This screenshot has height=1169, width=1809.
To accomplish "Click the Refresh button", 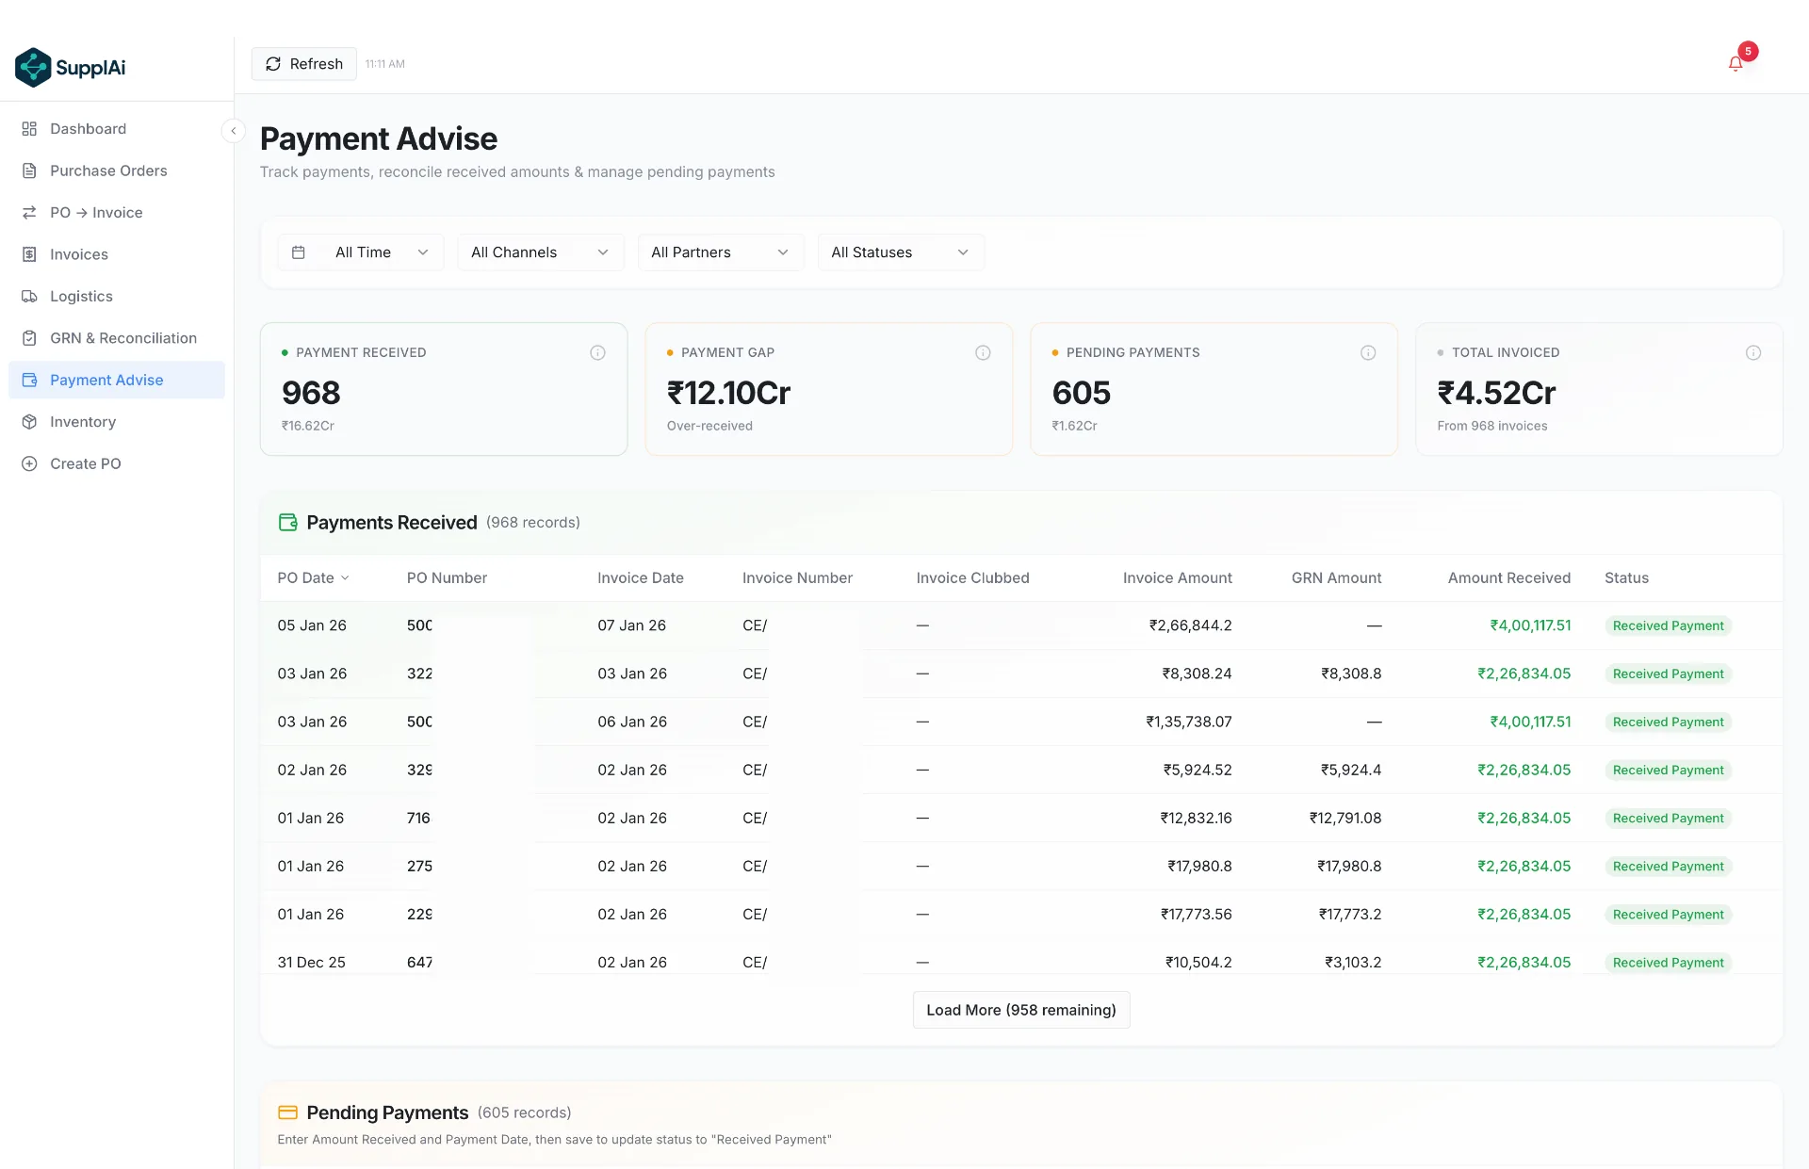I will [x=303, y=64].
